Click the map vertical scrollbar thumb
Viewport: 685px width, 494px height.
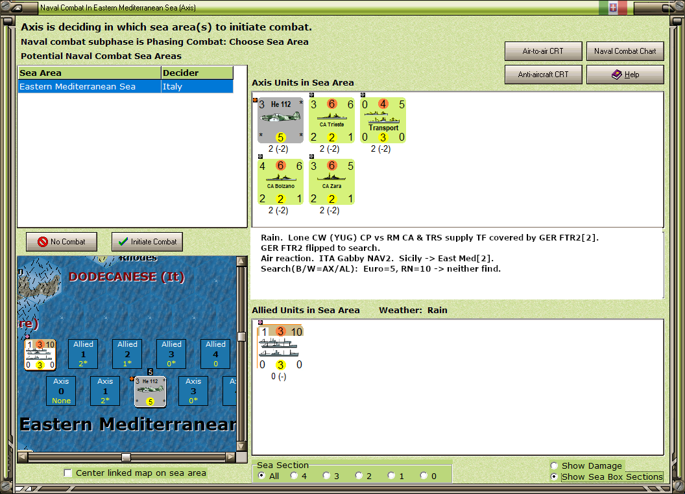pos(241,336)
